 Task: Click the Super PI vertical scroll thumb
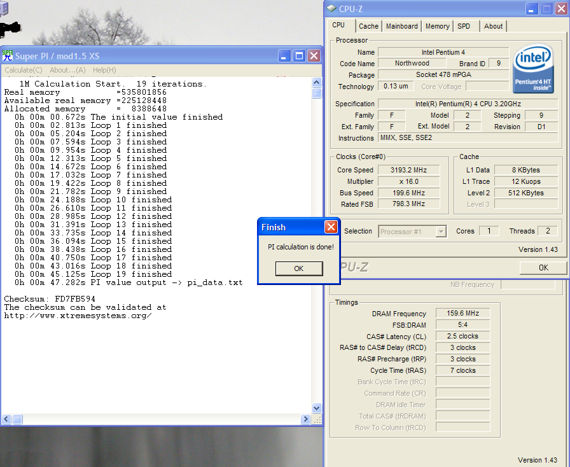point(317,93)
